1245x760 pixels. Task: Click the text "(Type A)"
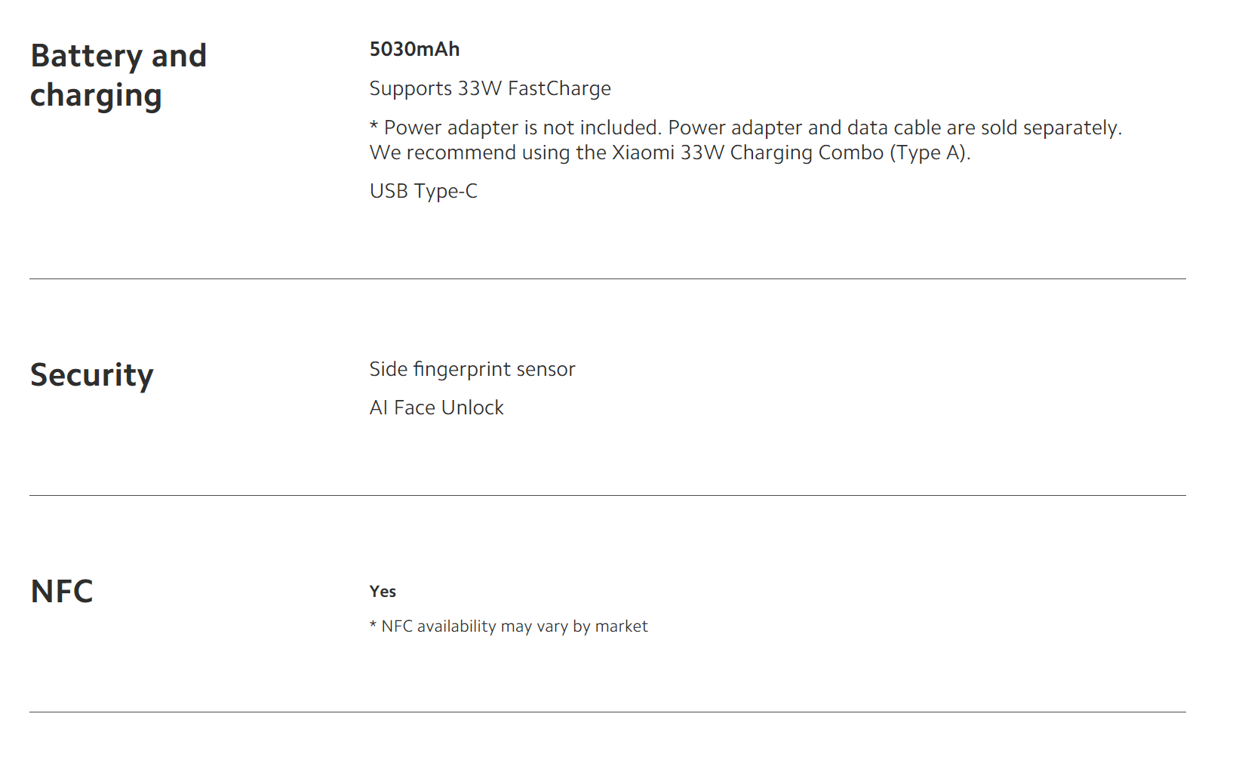tap(930, 153)
